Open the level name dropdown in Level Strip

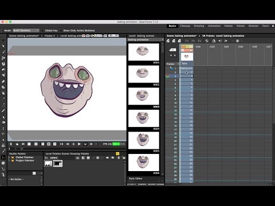point(146,39)
